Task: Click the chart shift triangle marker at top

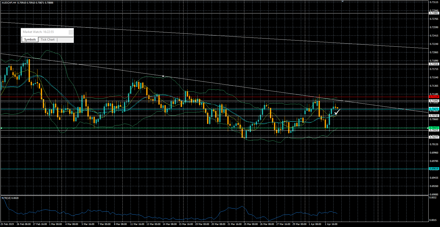Action: coord(342,1)
